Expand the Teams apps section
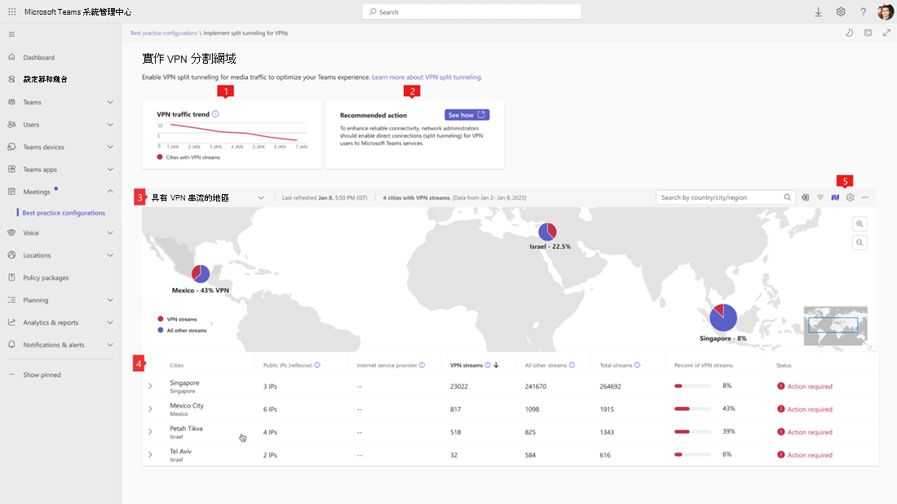897x504 pixels. coord(110,170)
